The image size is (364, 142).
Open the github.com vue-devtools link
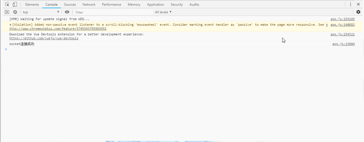point(44,38)
